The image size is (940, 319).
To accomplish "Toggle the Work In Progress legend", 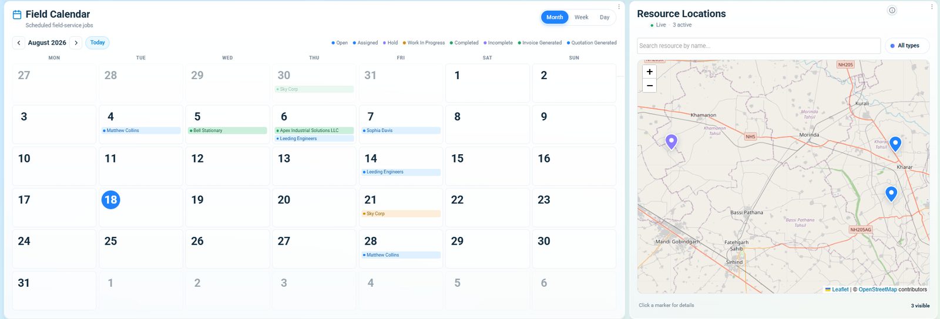I will [424, 43].
